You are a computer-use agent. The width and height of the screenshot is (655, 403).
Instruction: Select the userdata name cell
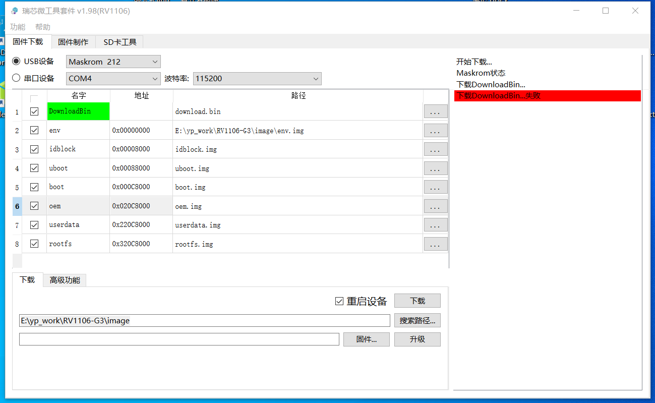coord(78,225)
